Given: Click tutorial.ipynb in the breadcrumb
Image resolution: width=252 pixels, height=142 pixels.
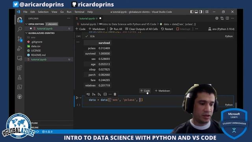Looking at the screenshot, I should coord(88,24).
